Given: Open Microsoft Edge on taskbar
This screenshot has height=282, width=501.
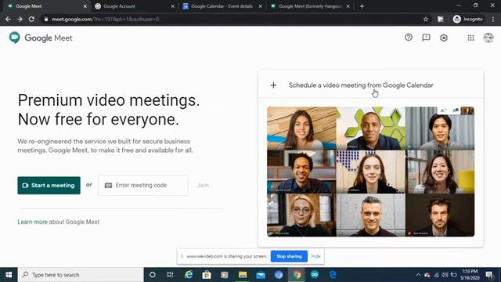Looking at the screenshot, I should 333,275.
